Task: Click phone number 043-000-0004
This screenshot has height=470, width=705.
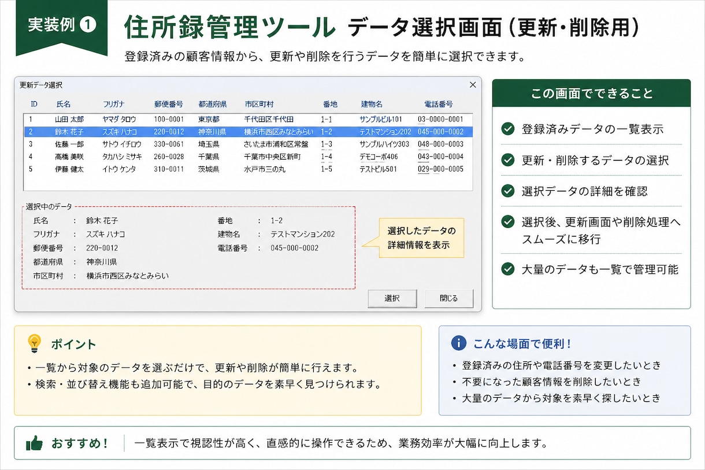Action: click(x=440, y=157)
